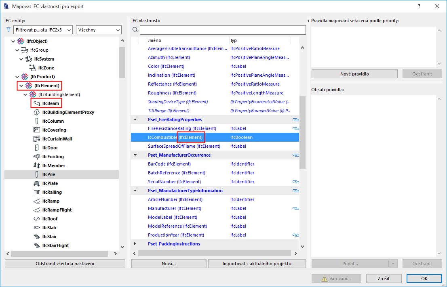The image size is (447, 287).
Task: Click the IfcZone icon in the tree
Action: click(x=32, y=68)
